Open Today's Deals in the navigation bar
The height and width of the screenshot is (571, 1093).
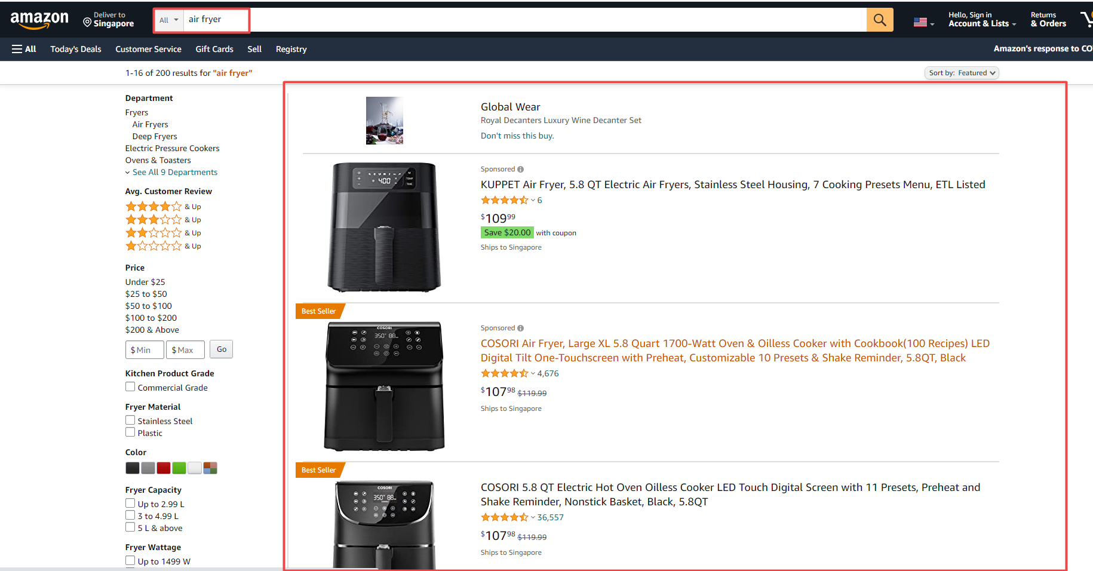point(76,49)
